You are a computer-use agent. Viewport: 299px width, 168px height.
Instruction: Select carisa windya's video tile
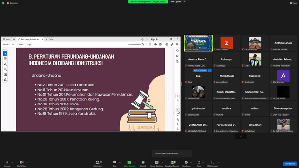tap(255, 43)
